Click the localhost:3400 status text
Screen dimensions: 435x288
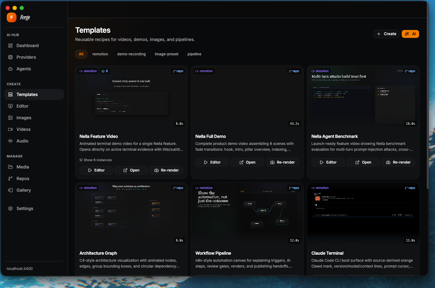[x=20, y=269]
